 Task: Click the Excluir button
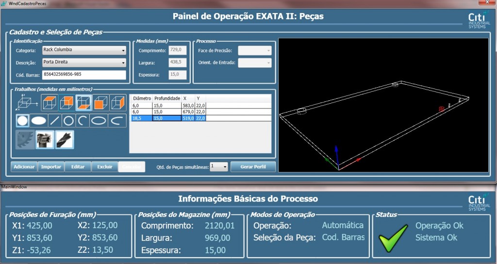point(105,167)
